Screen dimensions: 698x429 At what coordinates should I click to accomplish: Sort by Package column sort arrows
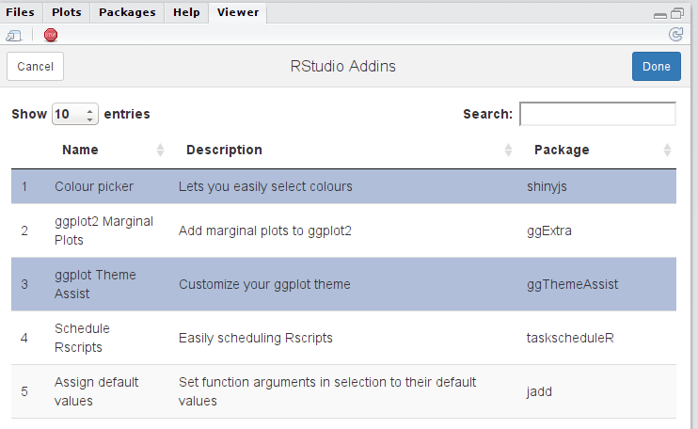667,151
